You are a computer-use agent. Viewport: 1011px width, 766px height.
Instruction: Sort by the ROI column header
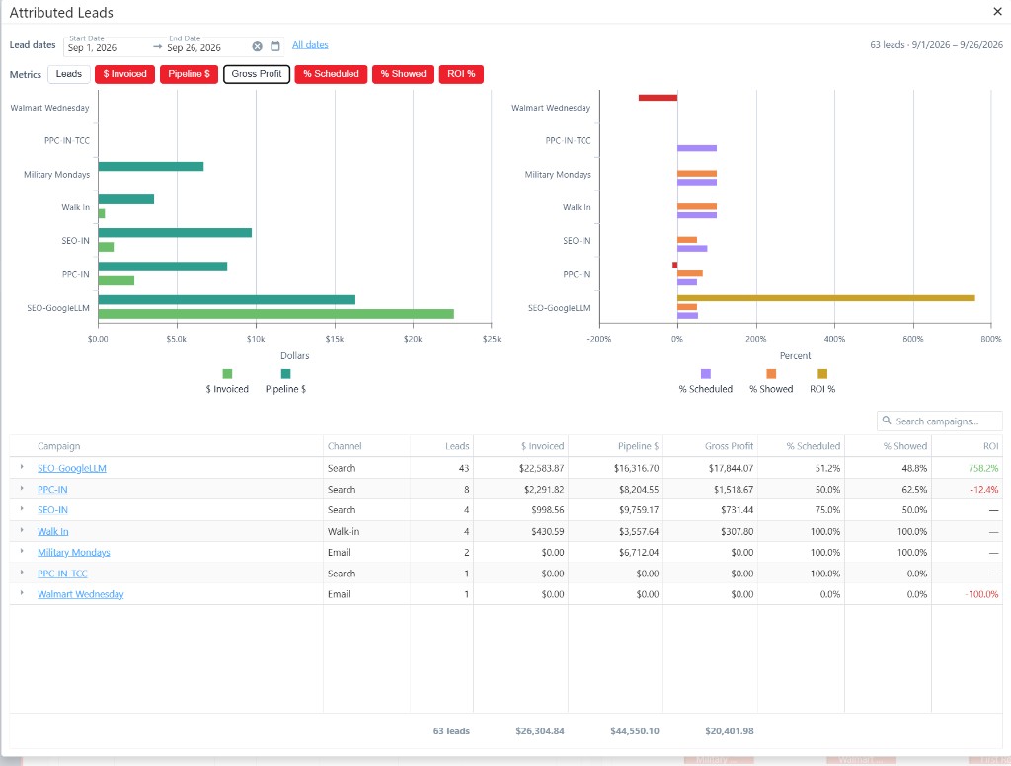pos(990,446)
